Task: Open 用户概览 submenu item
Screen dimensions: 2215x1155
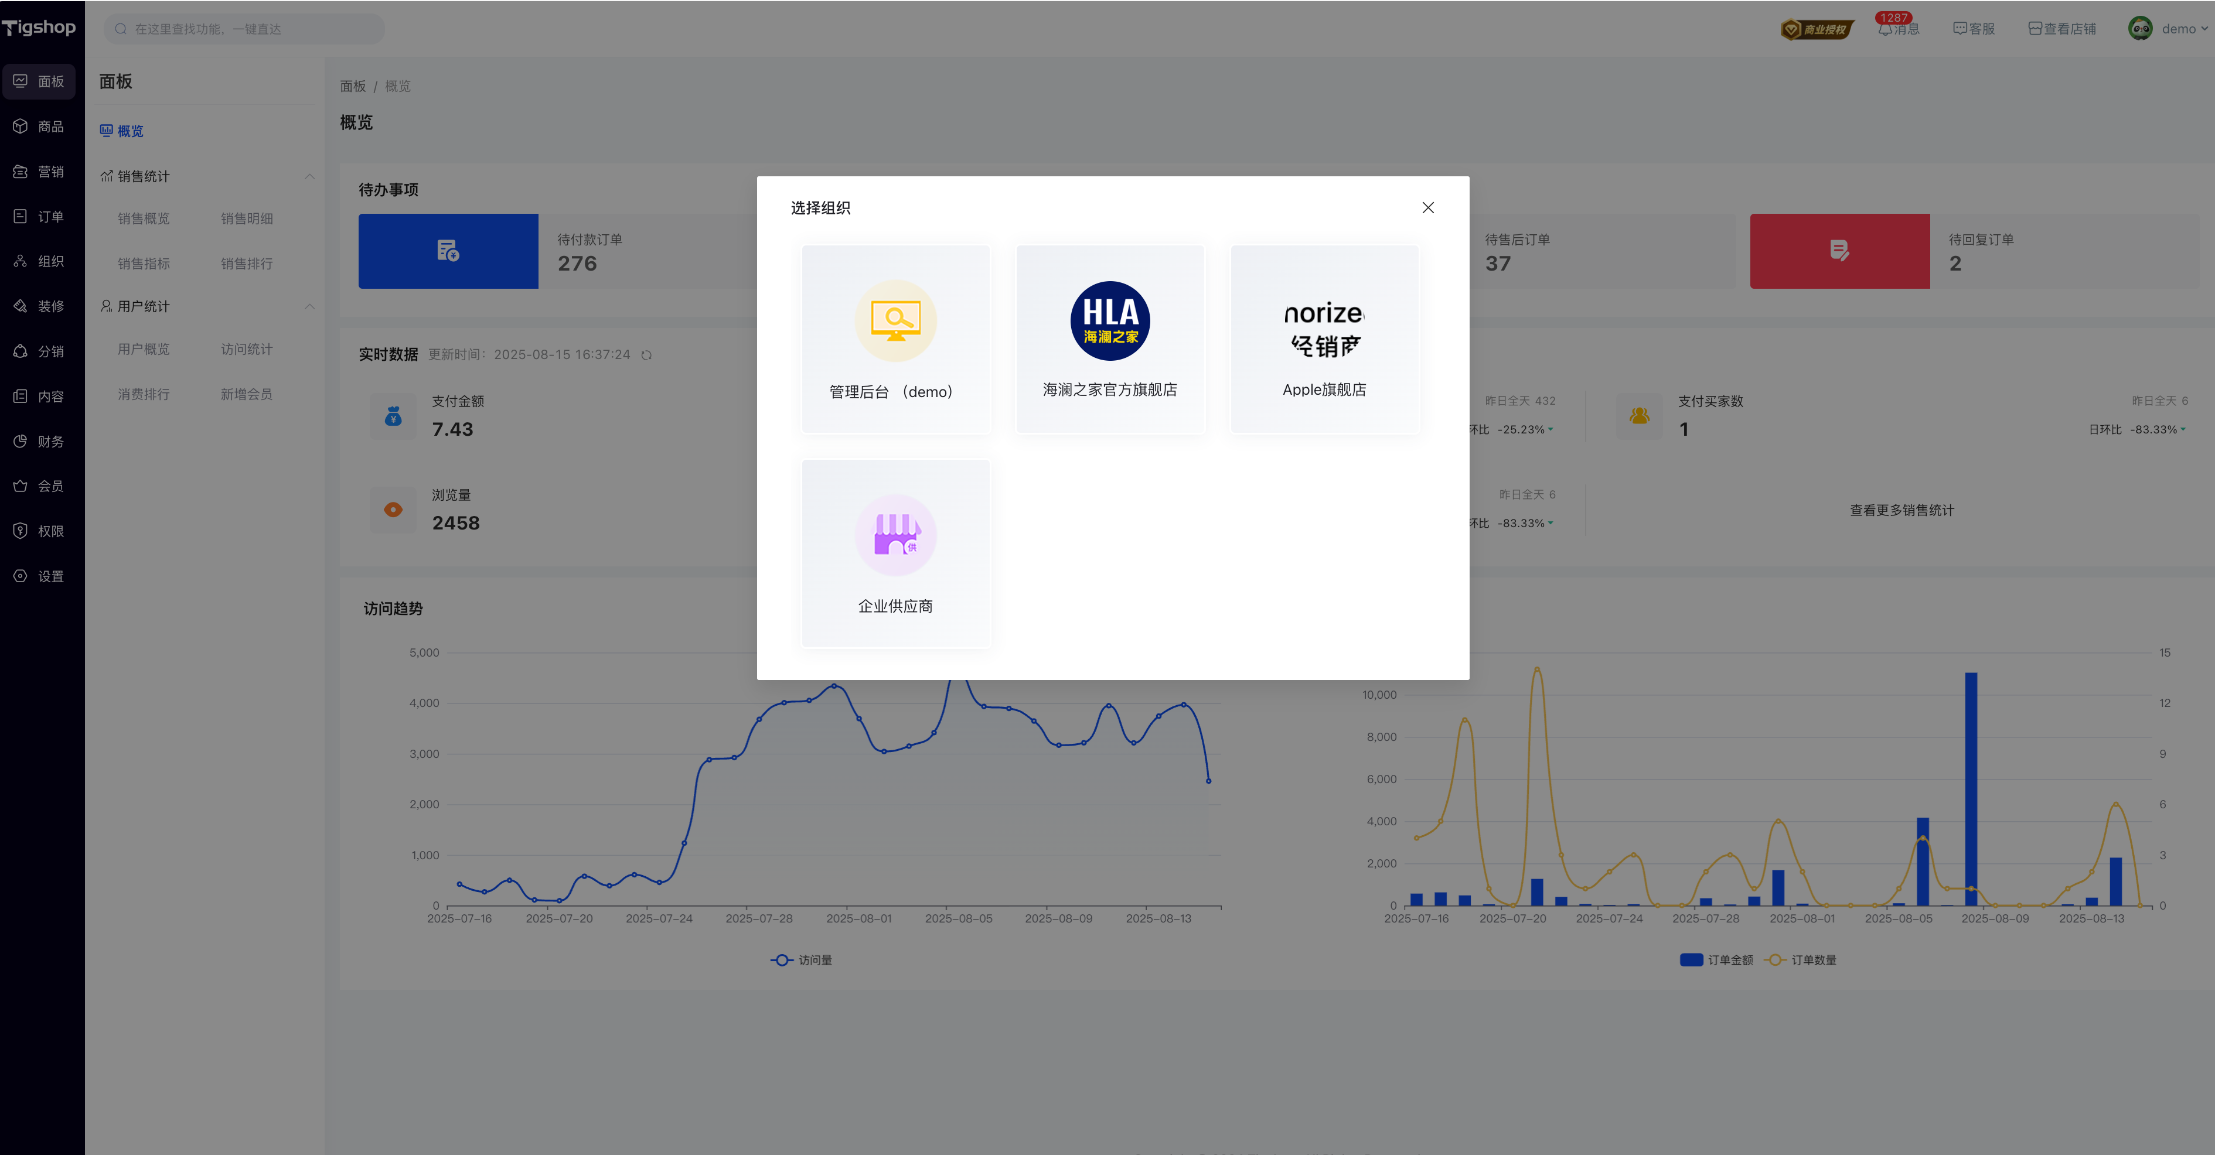Action: pyautogui.click(x=144, y=349)
